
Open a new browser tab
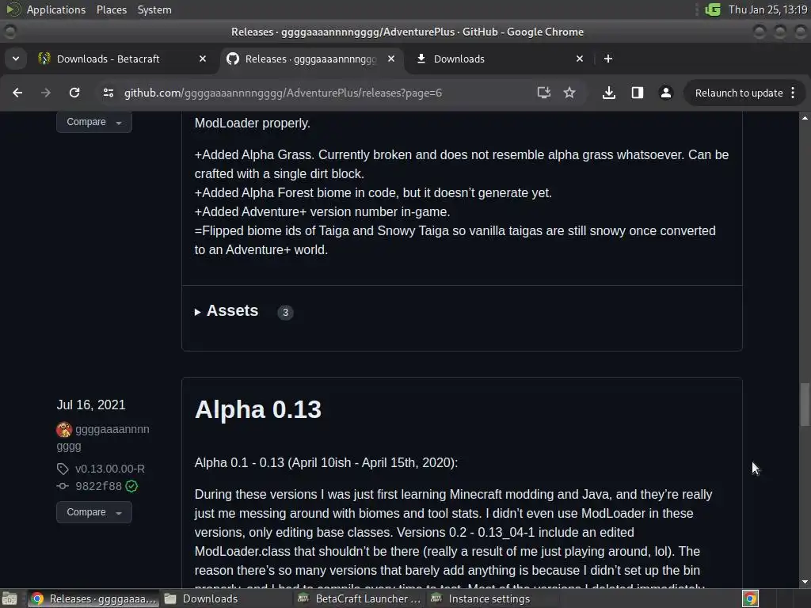click(x=608, y=59)
